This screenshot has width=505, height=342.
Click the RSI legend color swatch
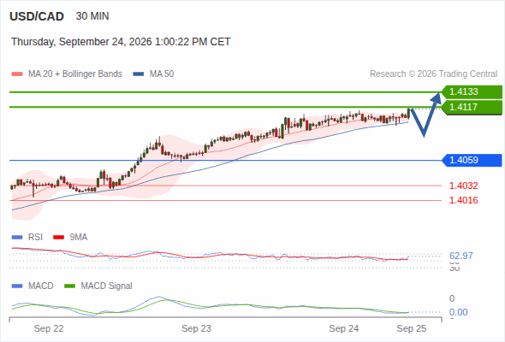click(17, 238)
